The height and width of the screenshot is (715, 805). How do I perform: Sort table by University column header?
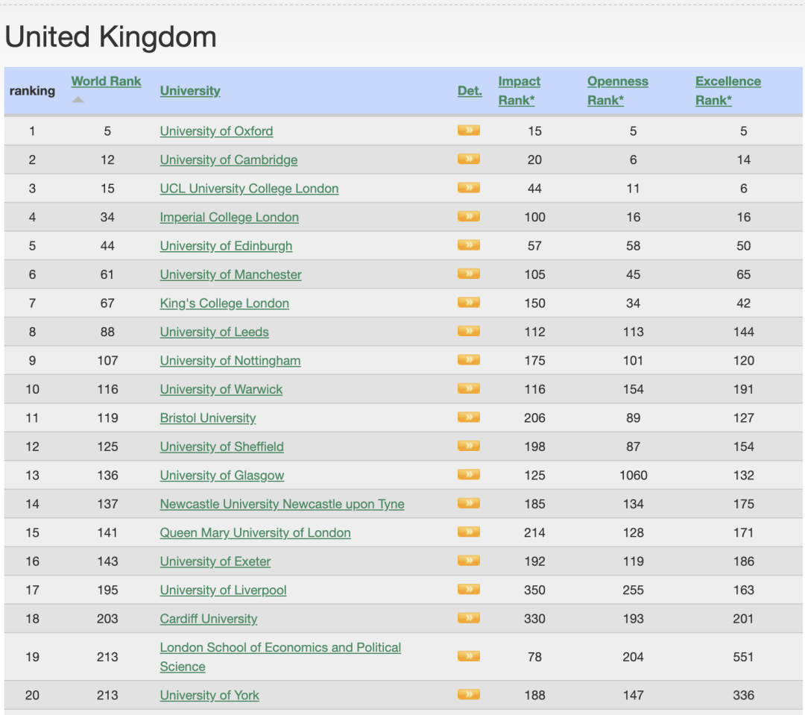tap(190, 91)
